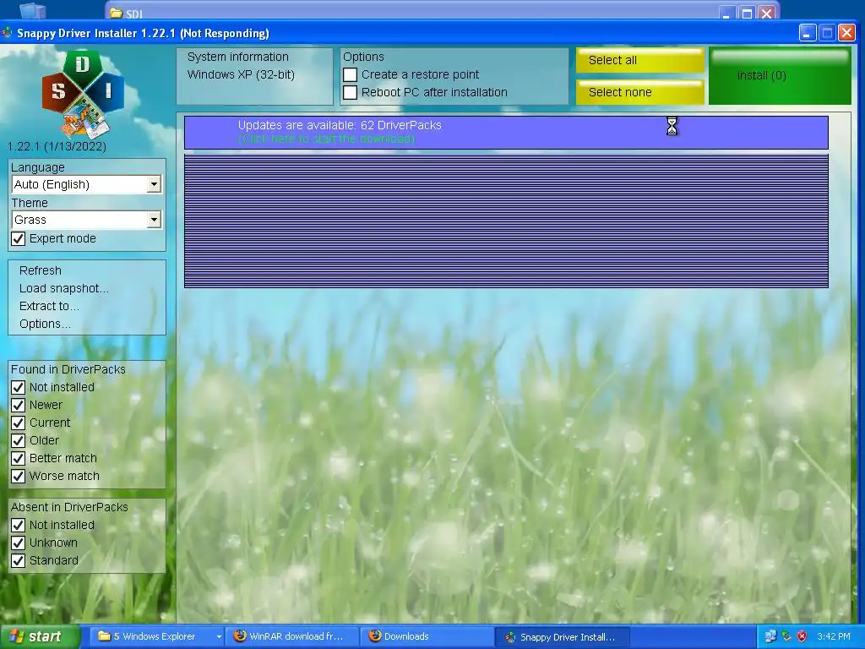Toggle the Older filter checkbox

click(19, 440)
